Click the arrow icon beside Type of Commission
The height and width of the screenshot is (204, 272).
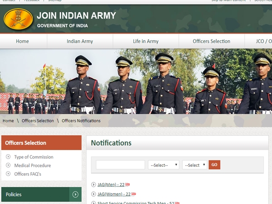[8, 157]
